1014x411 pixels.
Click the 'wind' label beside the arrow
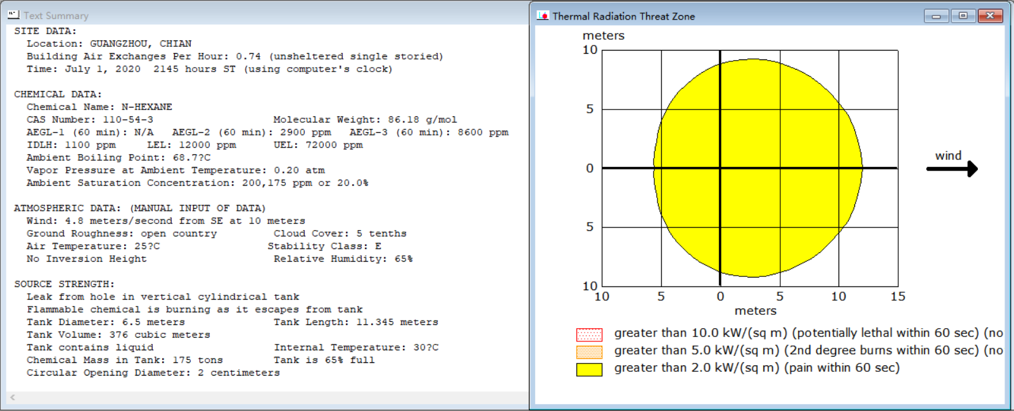click(948, 156)
